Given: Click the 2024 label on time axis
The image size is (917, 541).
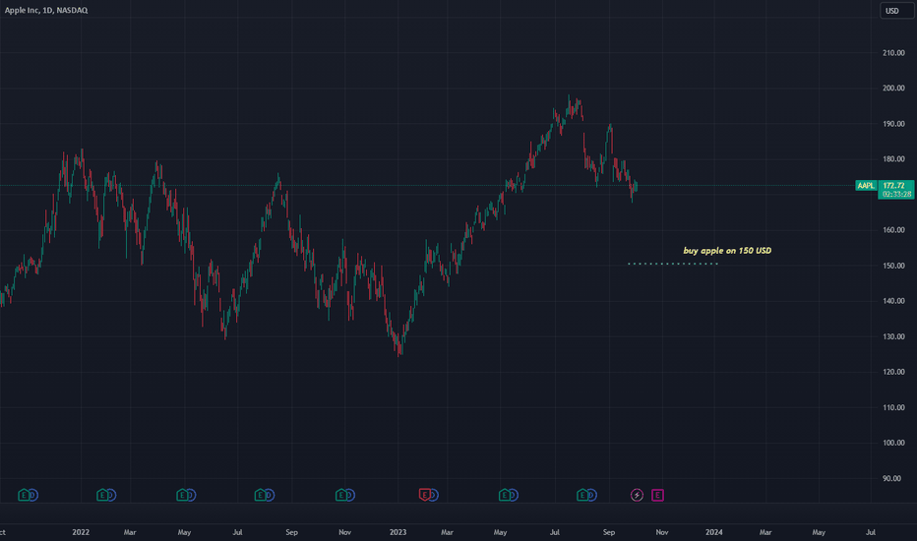Looking at the screenshot, I should (x=713, y=532).
